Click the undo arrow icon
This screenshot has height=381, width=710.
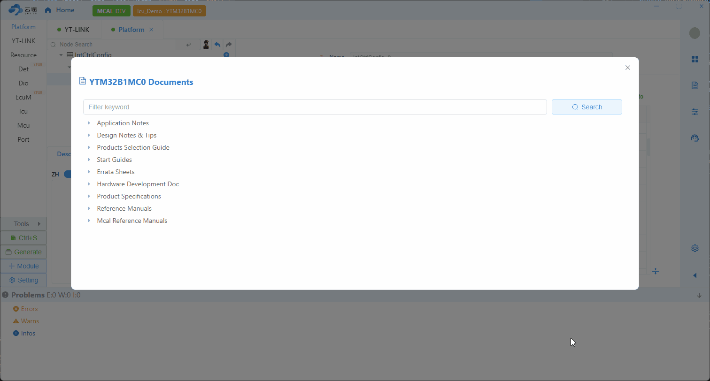[x=217, y=45]
